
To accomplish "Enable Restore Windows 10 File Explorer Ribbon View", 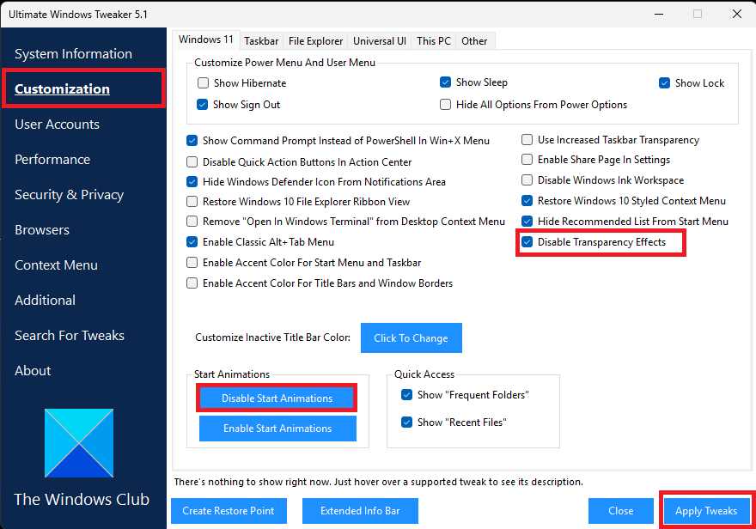I will point(191,201).
